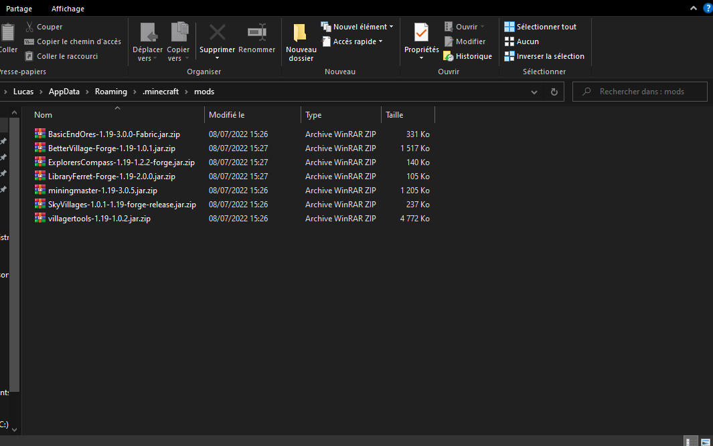Open the Copier vers menu
The height and width of the screenshot is (446, 713).
click(178, 41)
